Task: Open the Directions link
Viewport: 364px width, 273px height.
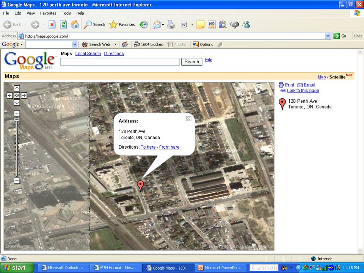Action: point(114,53)
